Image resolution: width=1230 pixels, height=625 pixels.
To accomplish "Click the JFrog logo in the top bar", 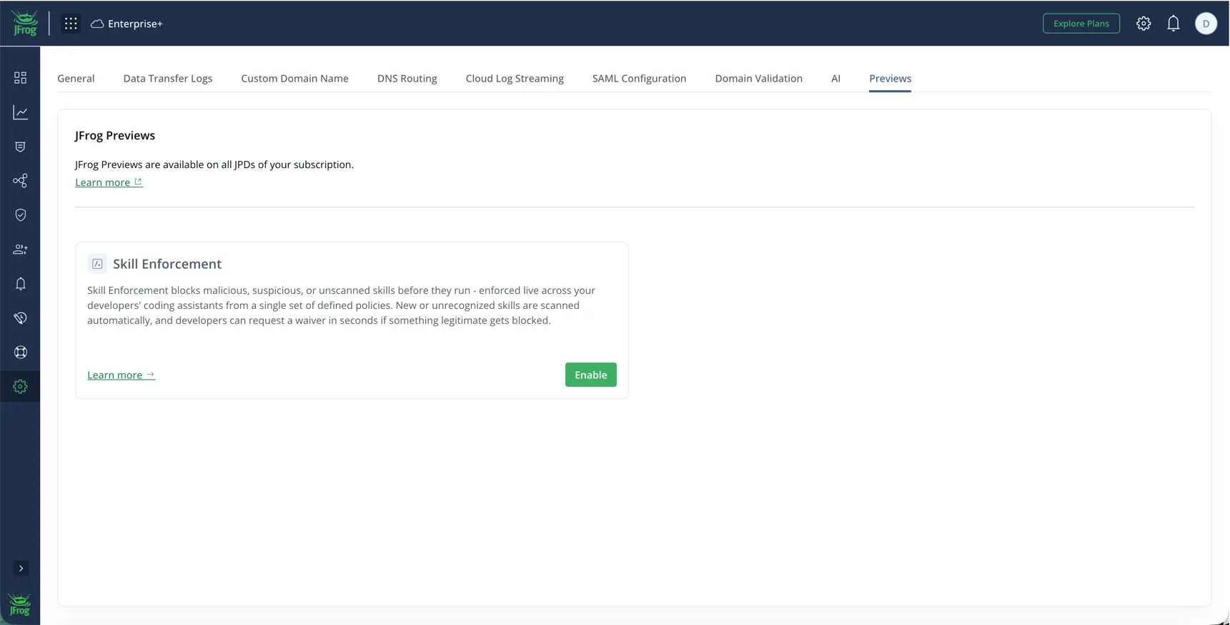I will click(x=25, y=24).
